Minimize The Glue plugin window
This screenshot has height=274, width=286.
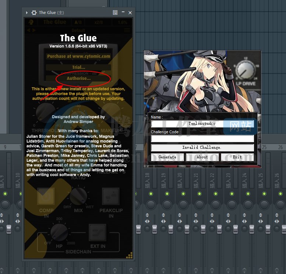click(x=123, y=12)
